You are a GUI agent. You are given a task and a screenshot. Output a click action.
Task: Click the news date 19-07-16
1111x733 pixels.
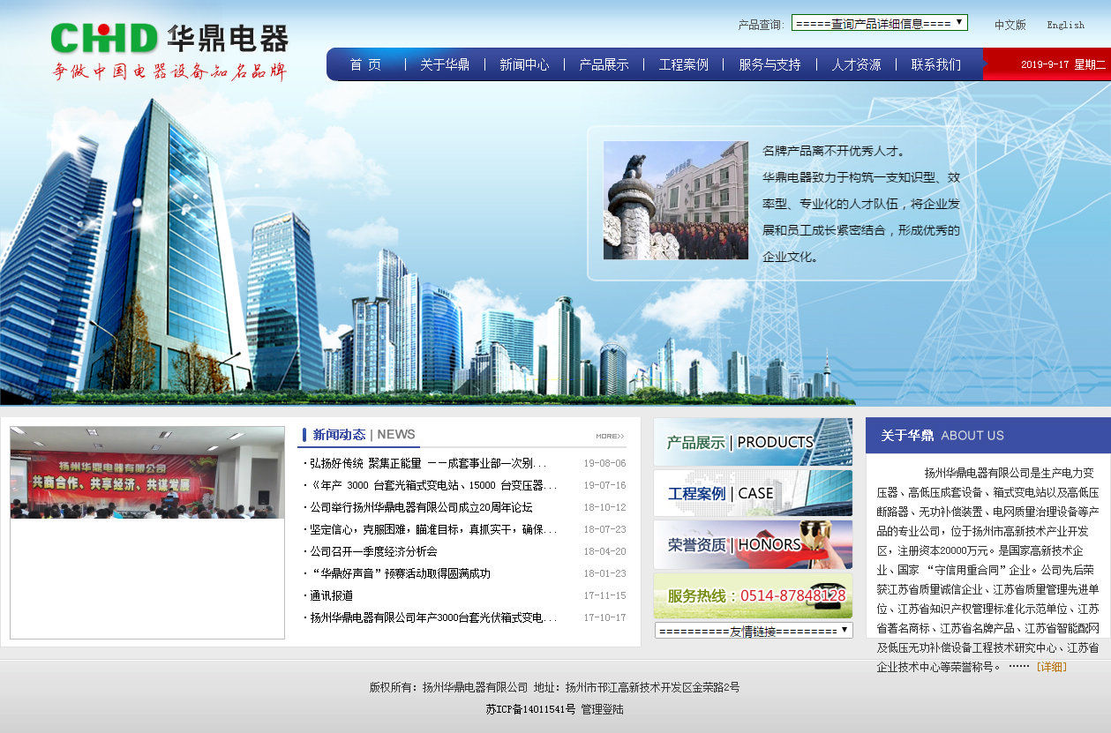coord(604,485)
